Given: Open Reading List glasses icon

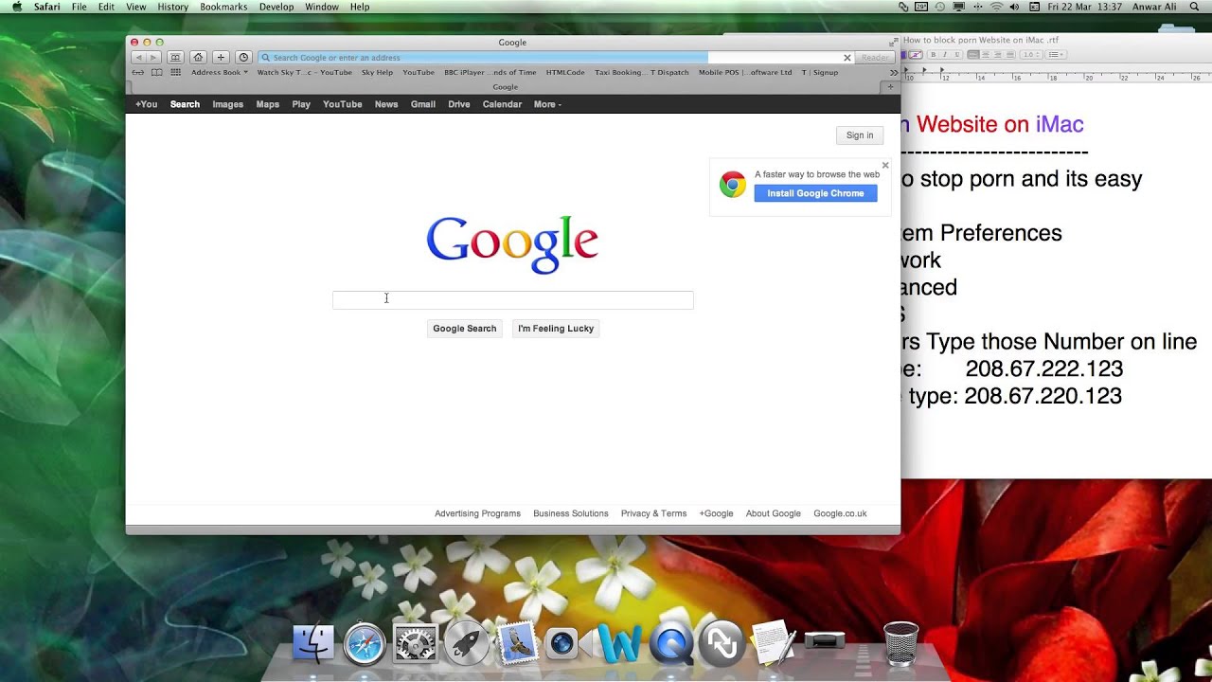Looking at the screenshot, I should [138, 72].
